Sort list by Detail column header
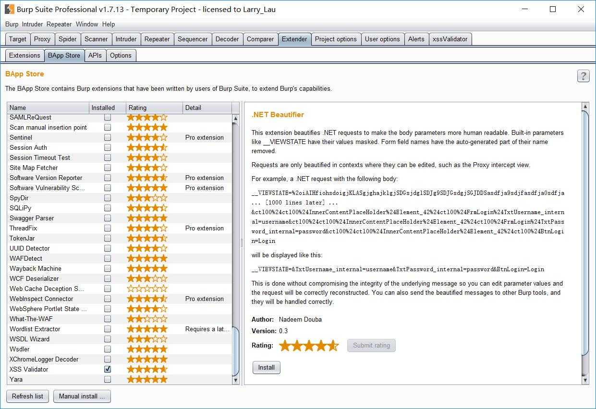The width and height of the screenshot is (596, 409). (207, 108)
